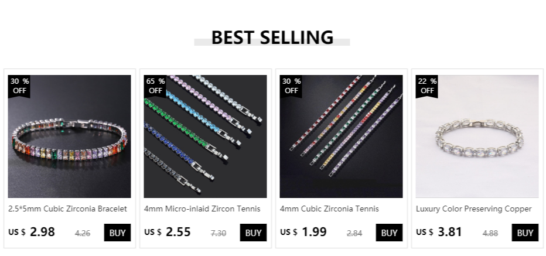This screenshot has width=546, height=256.
Task: Click the US $3.81 price
Action: (x=439, y=232)
